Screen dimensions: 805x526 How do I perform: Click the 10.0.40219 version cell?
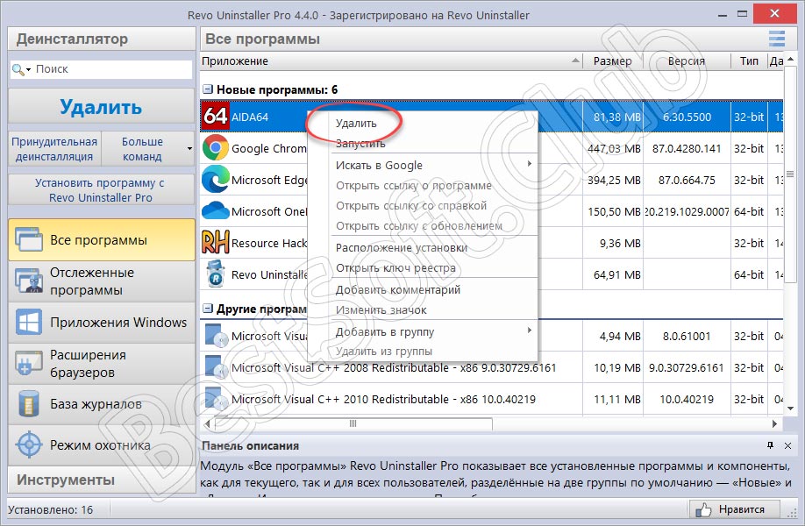click(x=687, y=399)
